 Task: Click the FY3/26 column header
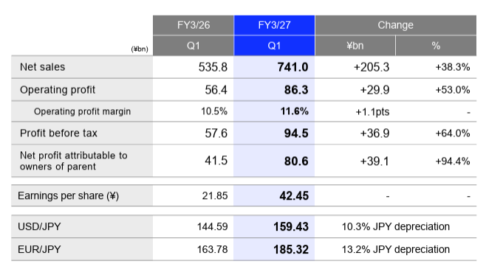tap(194, 25)
